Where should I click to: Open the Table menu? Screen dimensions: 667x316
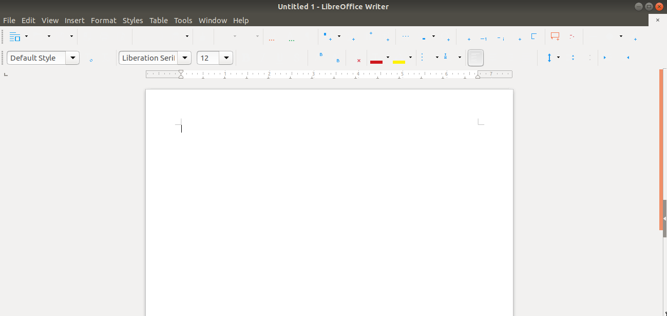pyautogui.click(x=159, y=21)
